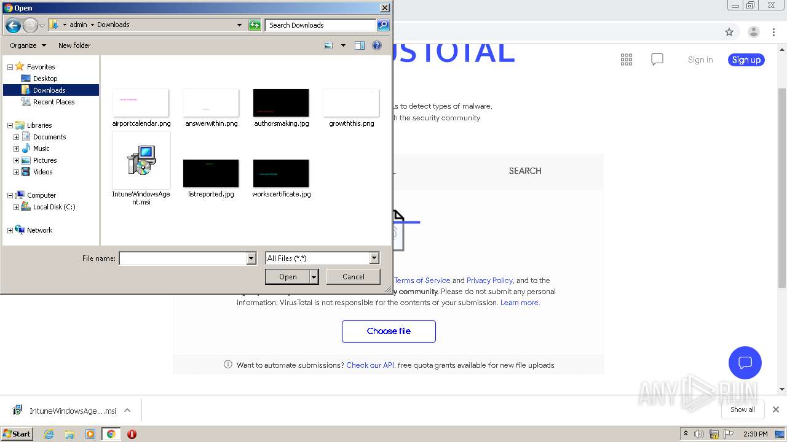This screenshot has height=442, width=787.
Task: Click Show all downloads button
Action: [743, 409]
